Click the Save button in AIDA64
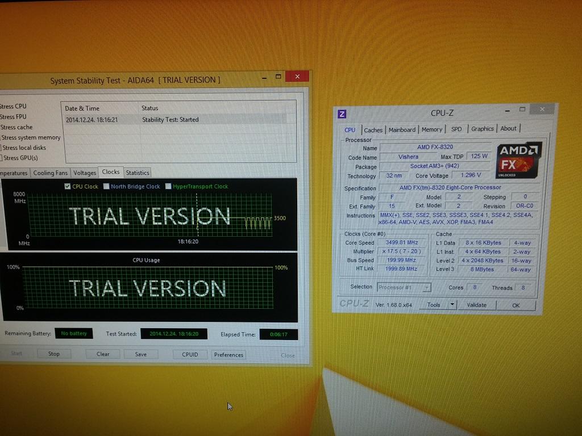The height and width of the screenshot is (436, 582). (141, 354)
